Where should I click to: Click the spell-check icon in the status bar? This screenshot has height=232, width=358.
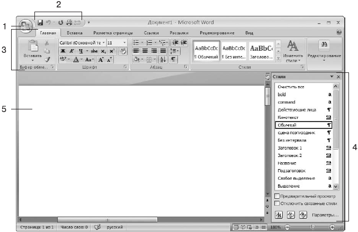click(97, 227)
